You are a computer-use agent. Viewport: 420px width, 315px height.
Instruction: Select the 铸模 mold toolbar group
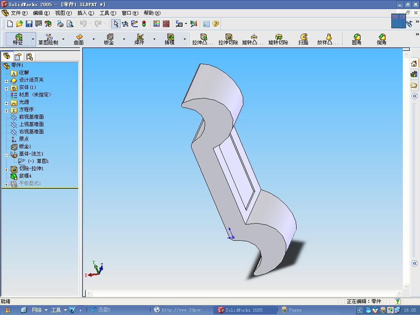169,39
